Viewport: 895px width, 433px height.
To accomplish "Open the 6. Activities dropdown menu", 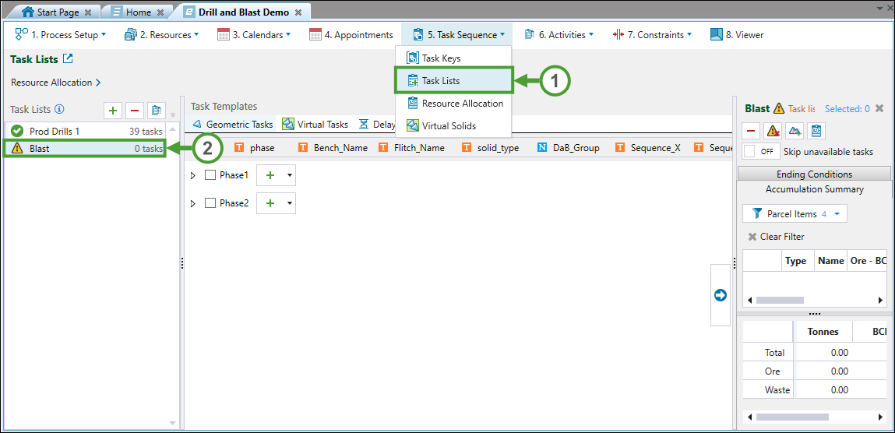I will pos(590,35).
